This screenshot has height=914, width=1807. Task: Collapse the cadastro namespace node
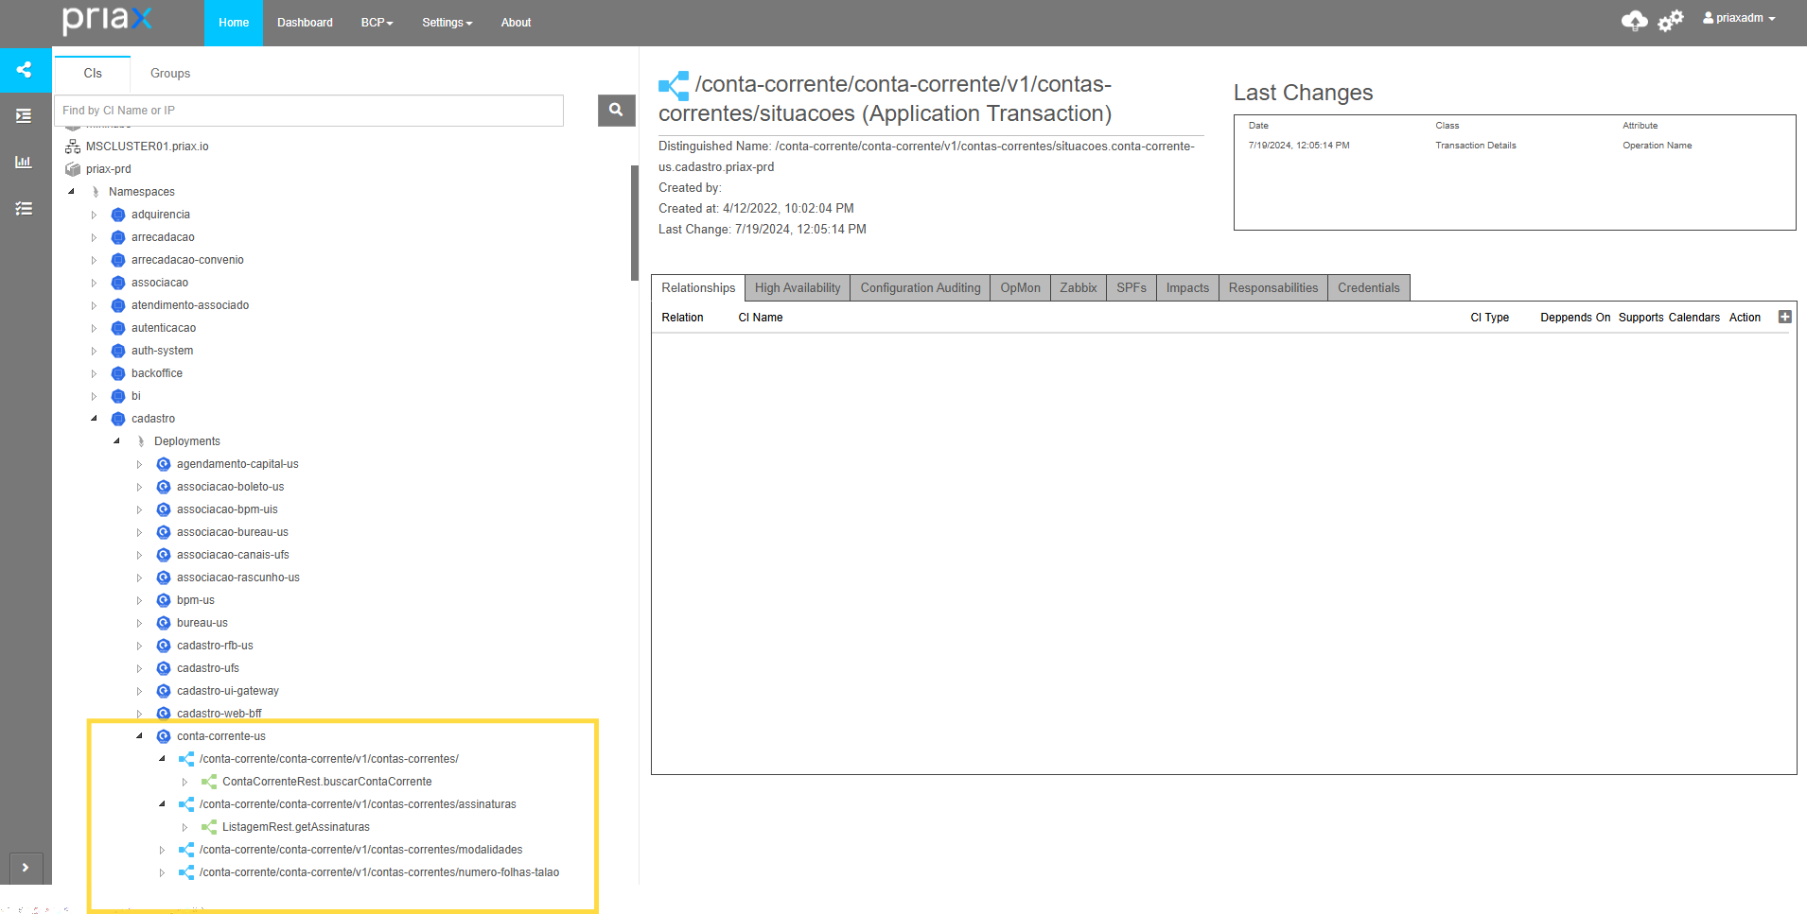94,419
